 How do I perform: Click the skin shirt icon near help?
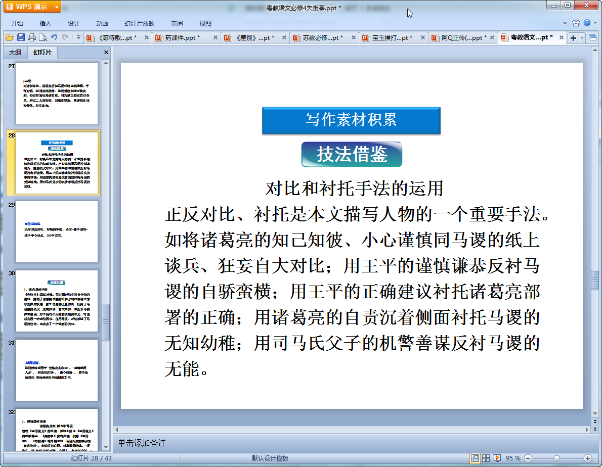[576, 23]
